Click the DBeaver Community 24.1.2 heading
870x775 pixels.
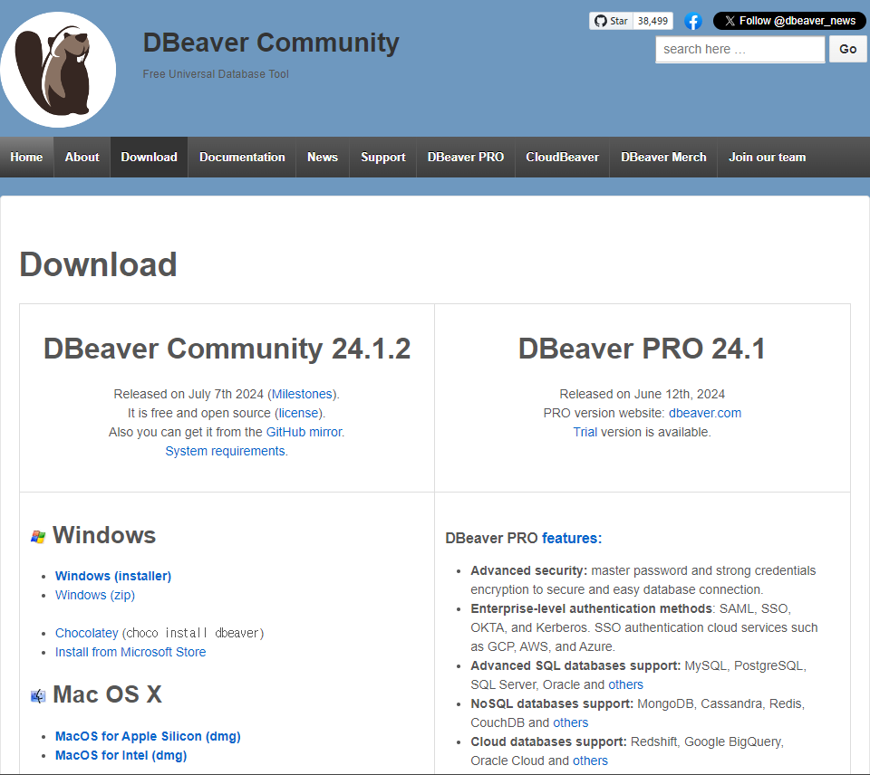tap(227, 349)
